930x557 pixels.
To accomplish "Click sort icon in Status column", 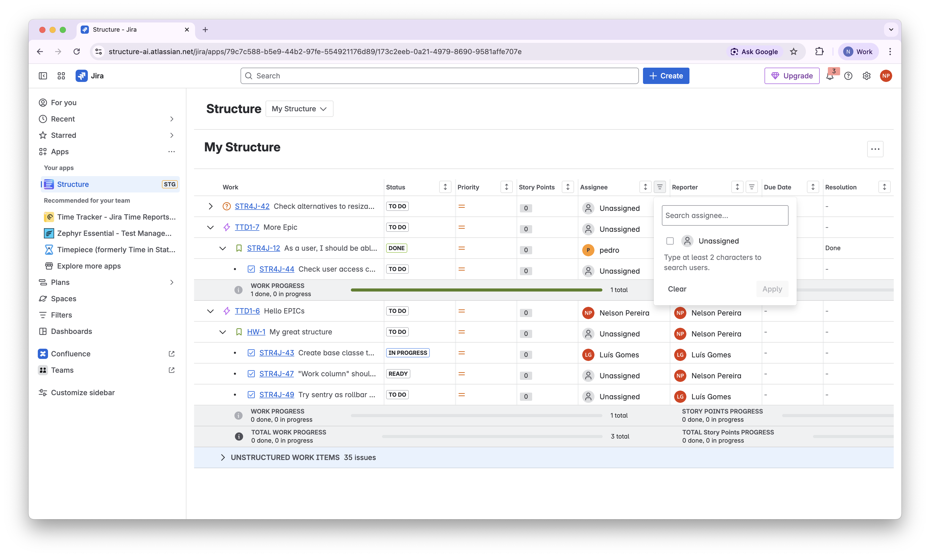I will click(445, 187).
